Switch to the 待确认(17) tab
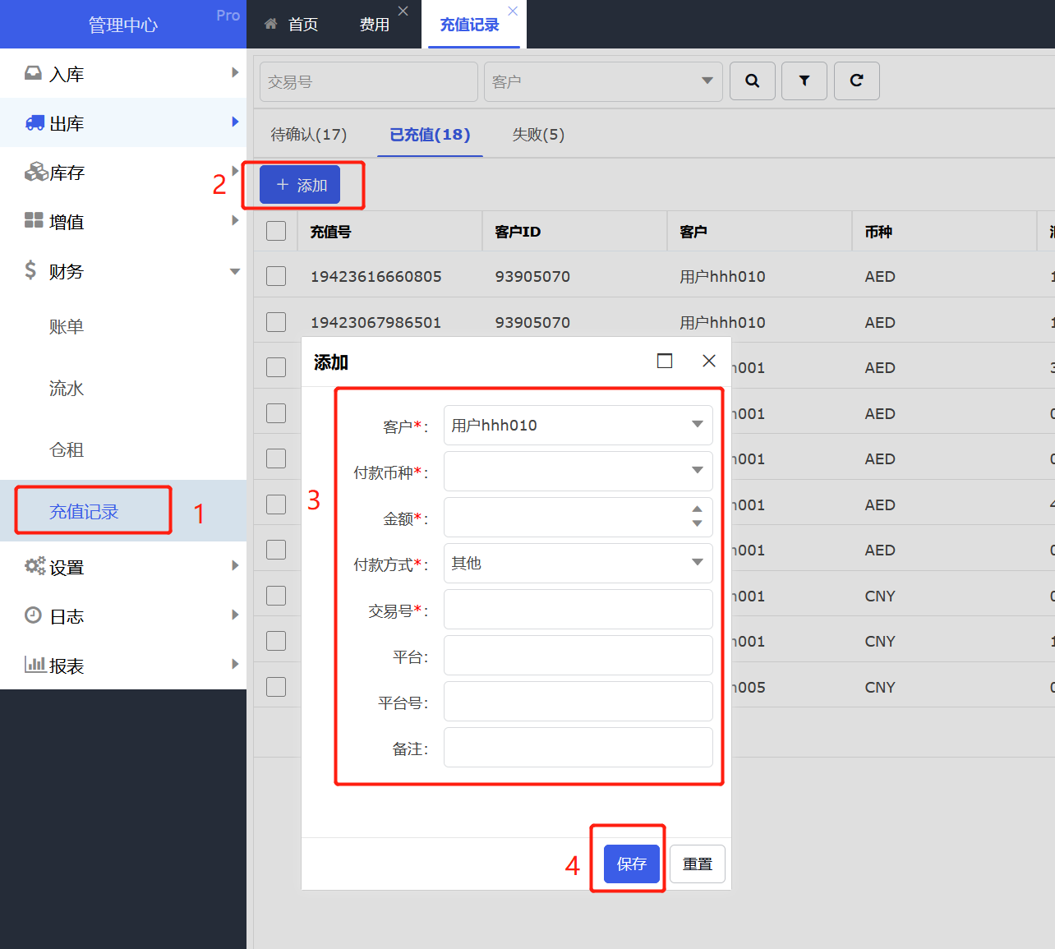1055x949 pixels. coord(309,135)
